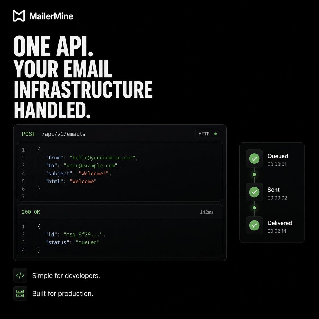Click the green status dot beside HTTP
This screenshot has width=319, height=319.
(x=215, y=134)
